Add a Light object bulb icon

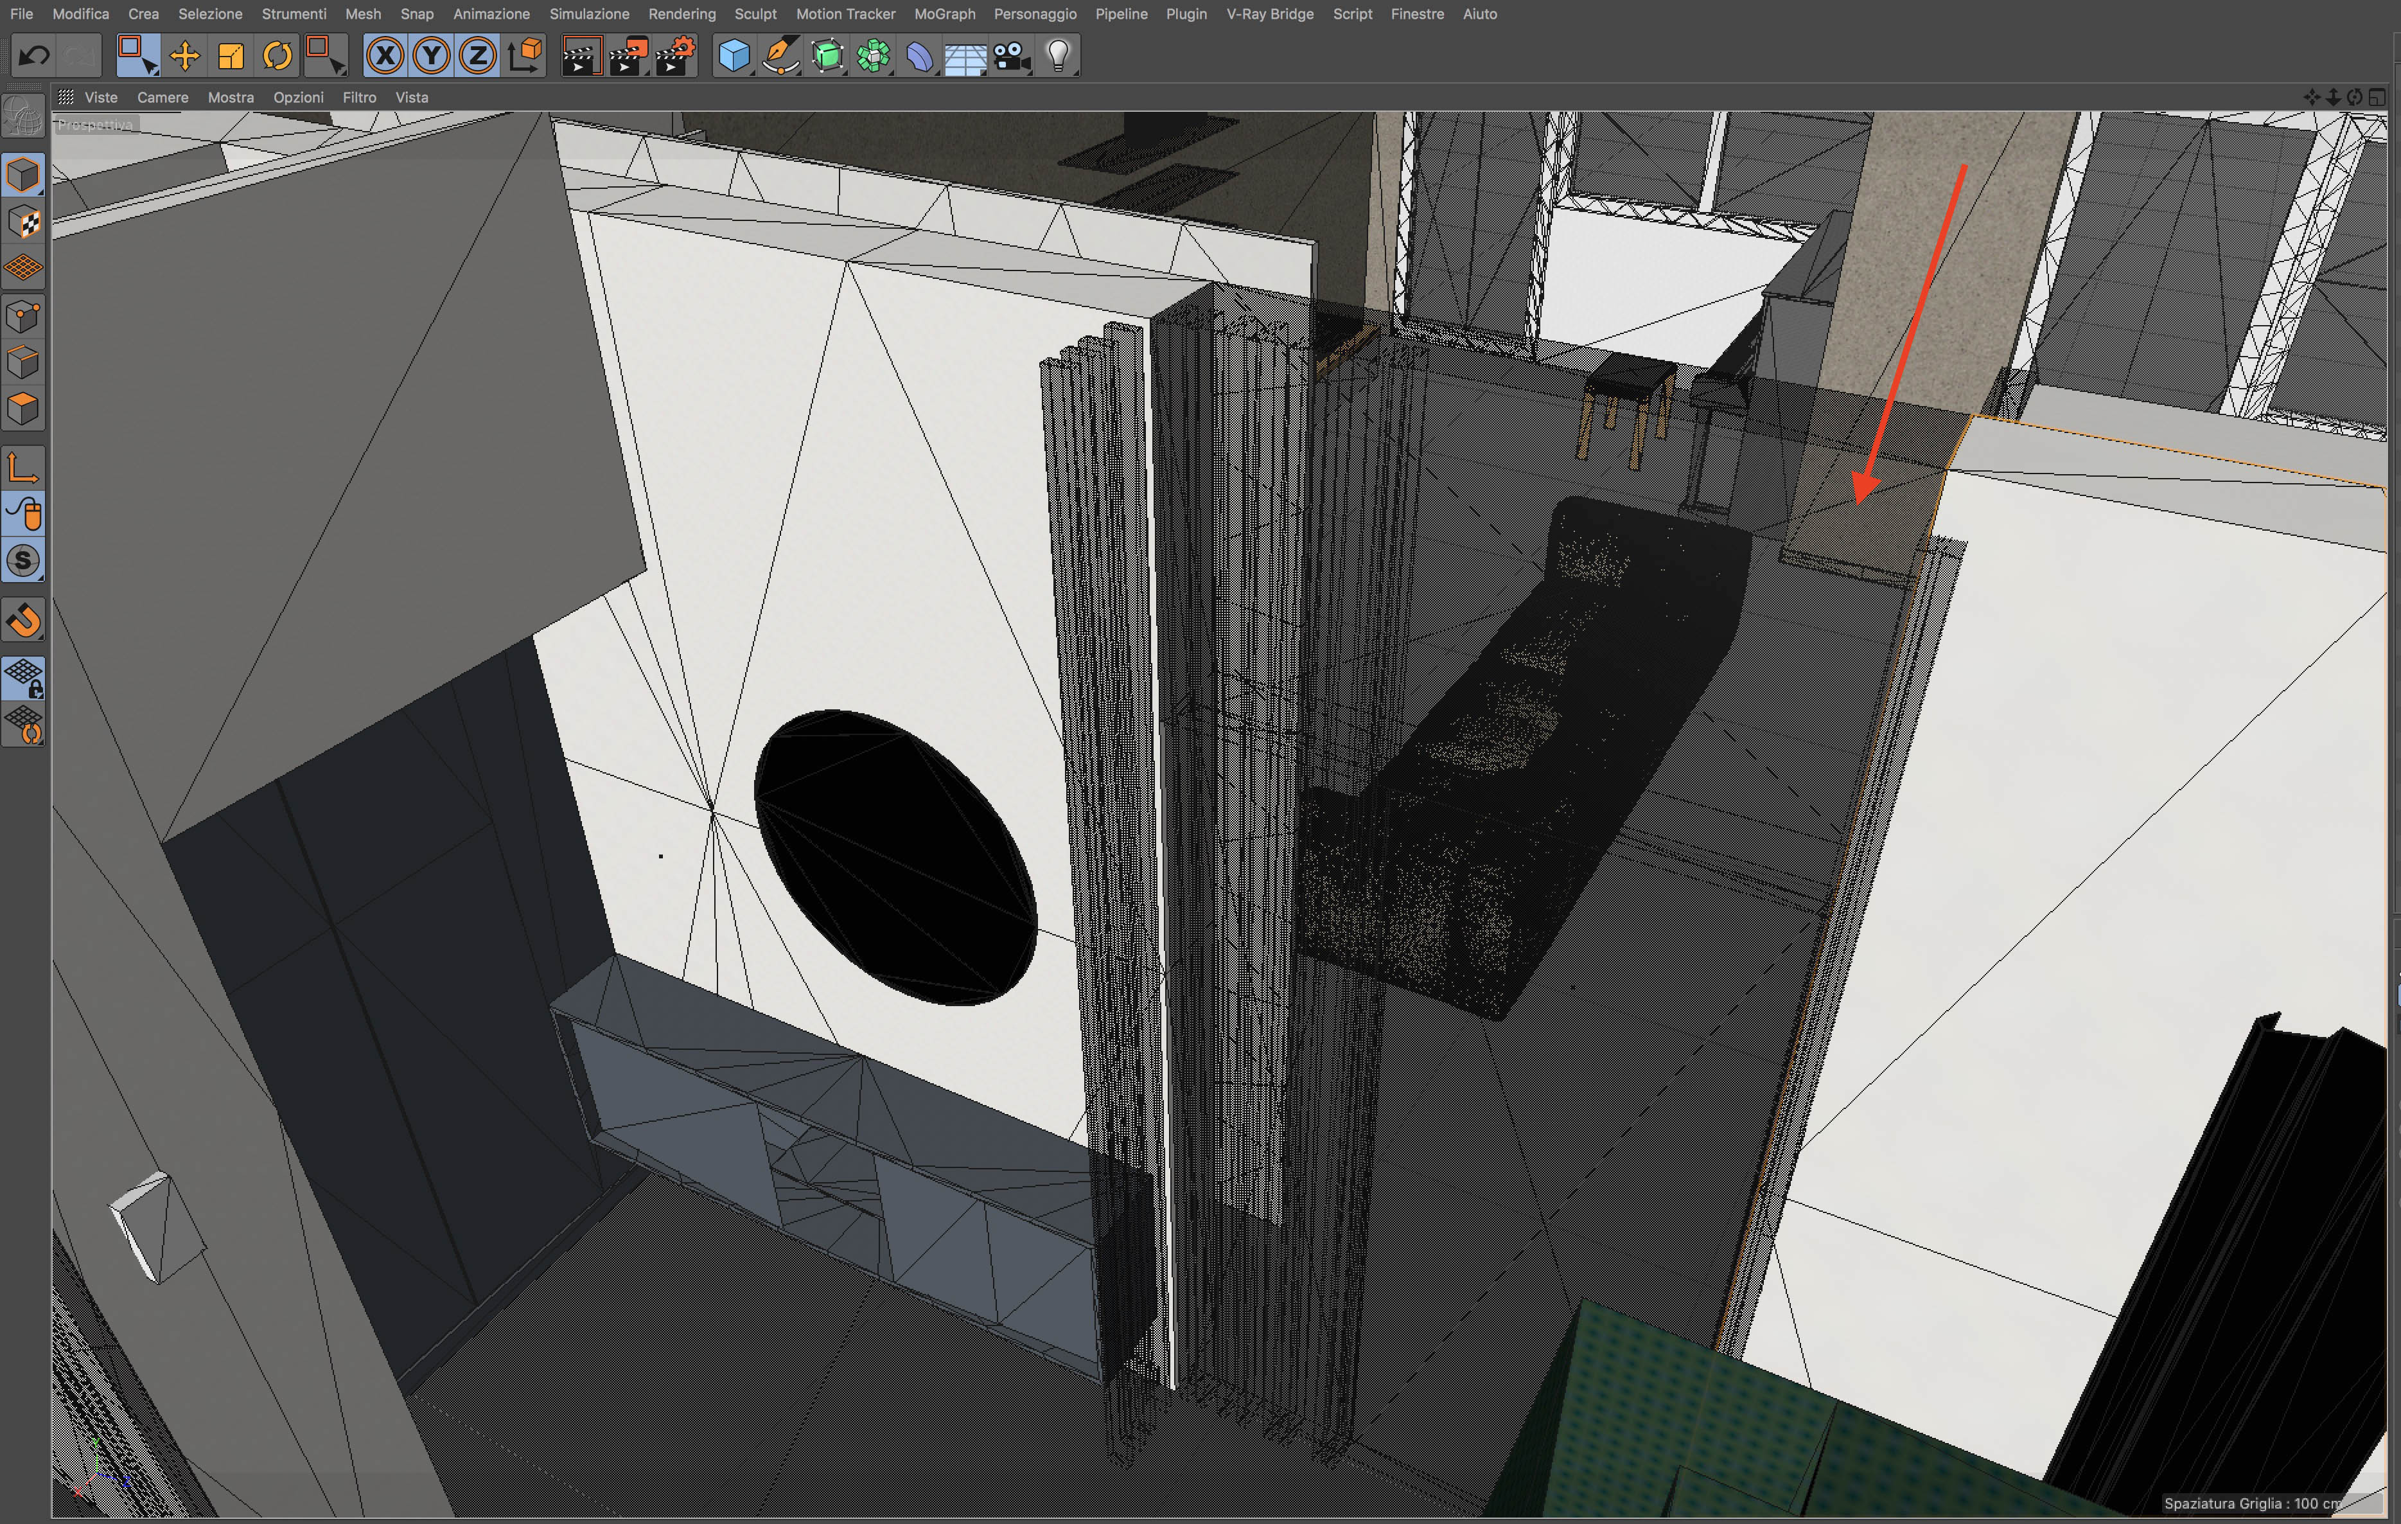tap(1058, 56)
